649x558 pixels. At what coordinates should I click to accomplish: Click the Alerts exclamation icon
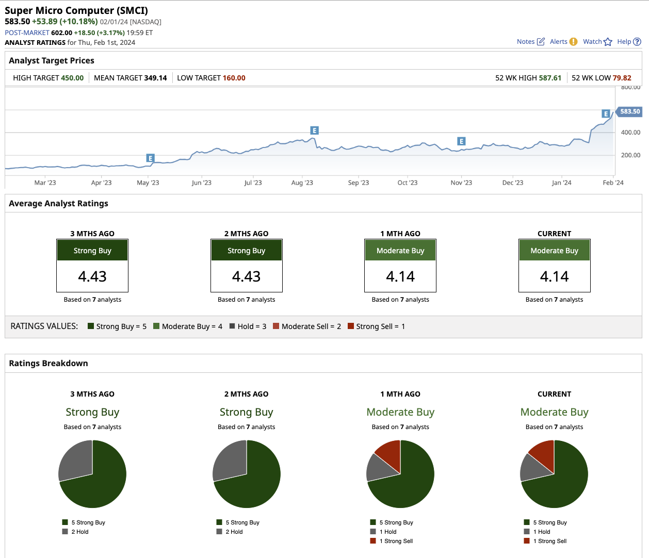click(x=573, y=42)
